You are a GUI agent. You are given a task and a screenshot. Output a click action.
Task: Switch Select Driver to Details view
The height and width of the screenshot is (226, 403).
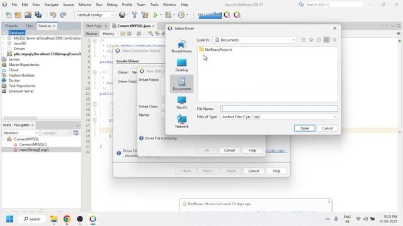(x=334, y=40)
